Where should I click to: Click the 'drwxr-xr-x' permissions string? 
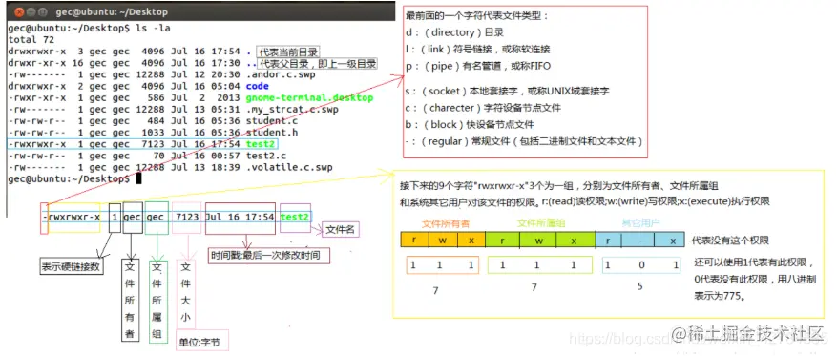[x=37, y=63]
